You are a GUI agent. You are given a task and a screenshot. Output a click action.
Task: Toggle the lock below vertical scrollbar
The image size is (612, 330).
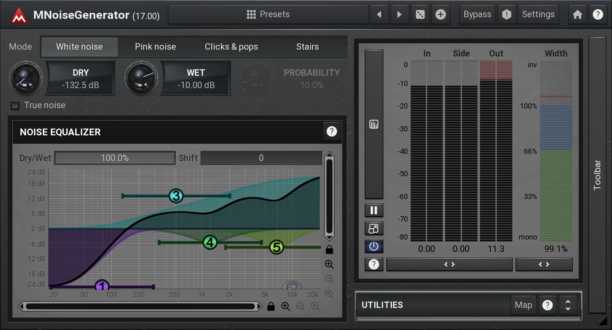[x=329, y=250]
